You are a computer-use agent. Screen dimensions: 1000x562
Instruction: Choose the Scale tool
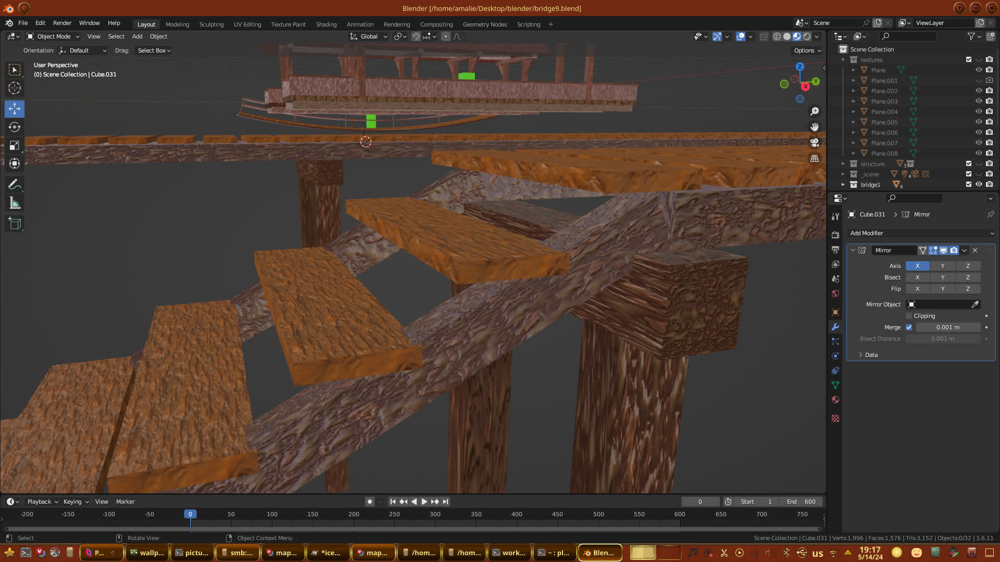[x=15, y=146]
